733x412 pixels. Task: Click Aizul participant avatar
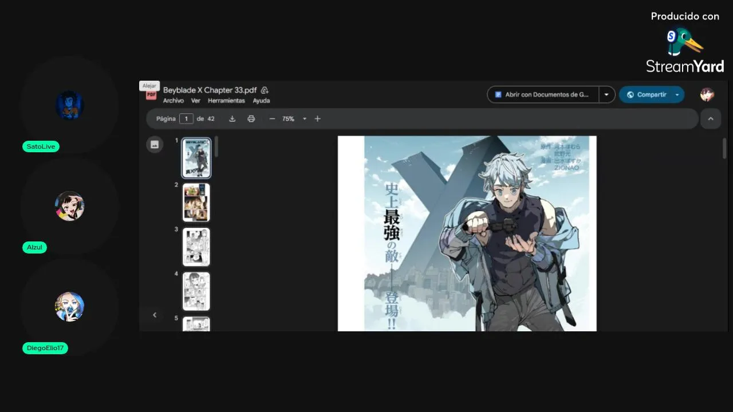[70, 206]
